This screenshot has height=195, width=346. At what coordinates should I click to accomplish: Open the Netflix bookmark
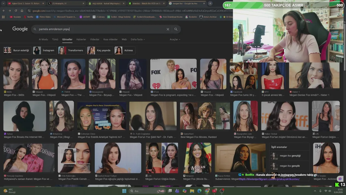tap(28, 17)
